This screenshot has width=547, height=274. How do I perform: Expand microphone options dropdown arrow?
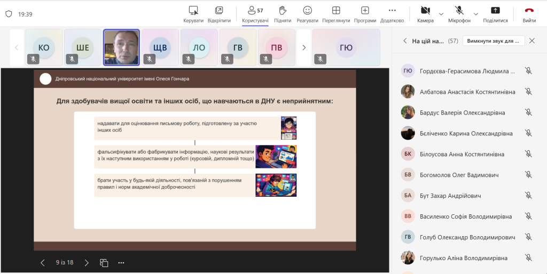click(476, 13)
